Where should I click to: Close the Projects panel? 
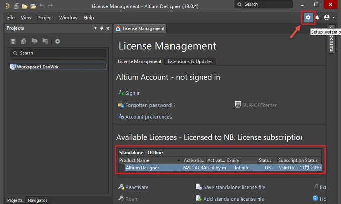(x=108, y=28)
